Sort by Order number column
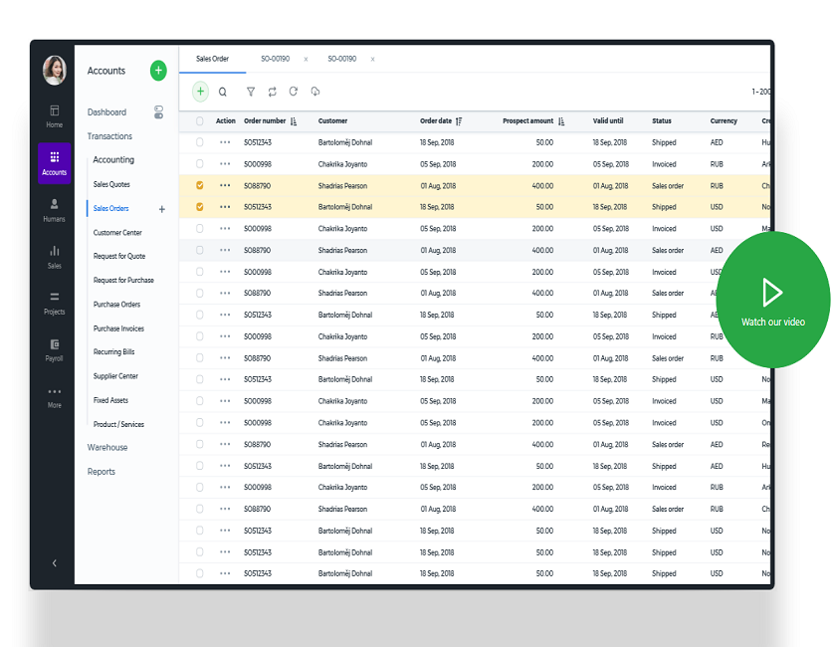 pos(295,121)
